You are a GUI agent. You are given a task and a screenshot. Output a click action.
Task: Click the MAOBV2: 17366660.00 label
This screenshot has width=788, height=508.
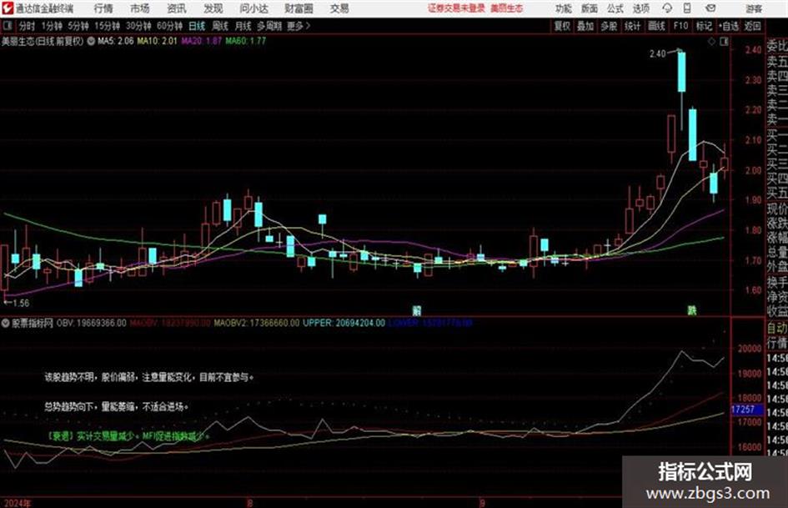pos(257,323)
